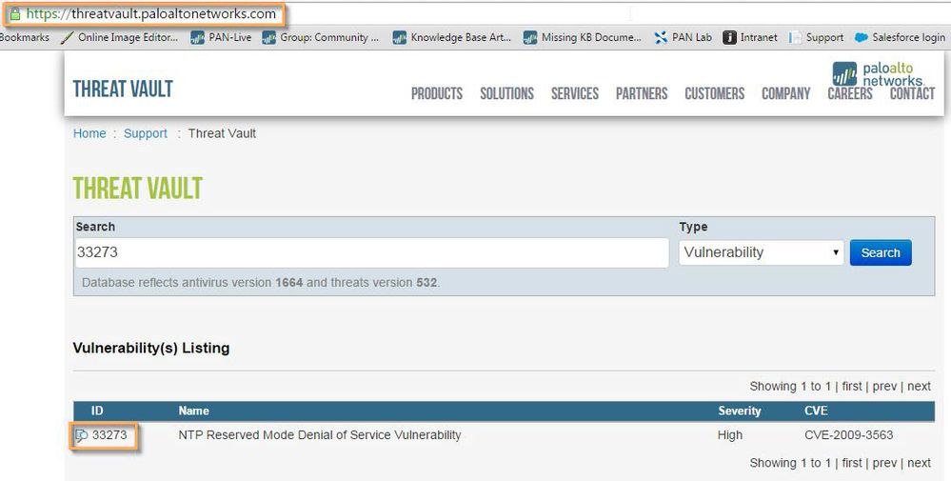The width and height of the screenshot is (951, 481).
Task: Open the Services menu
Action: tap(575, 93)
